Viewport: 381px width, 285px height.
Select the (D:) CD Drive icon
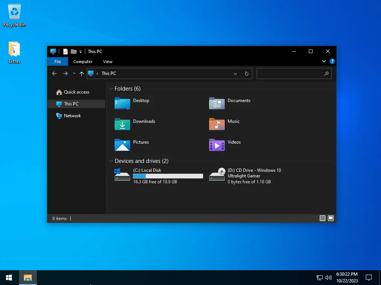(217, 175)
